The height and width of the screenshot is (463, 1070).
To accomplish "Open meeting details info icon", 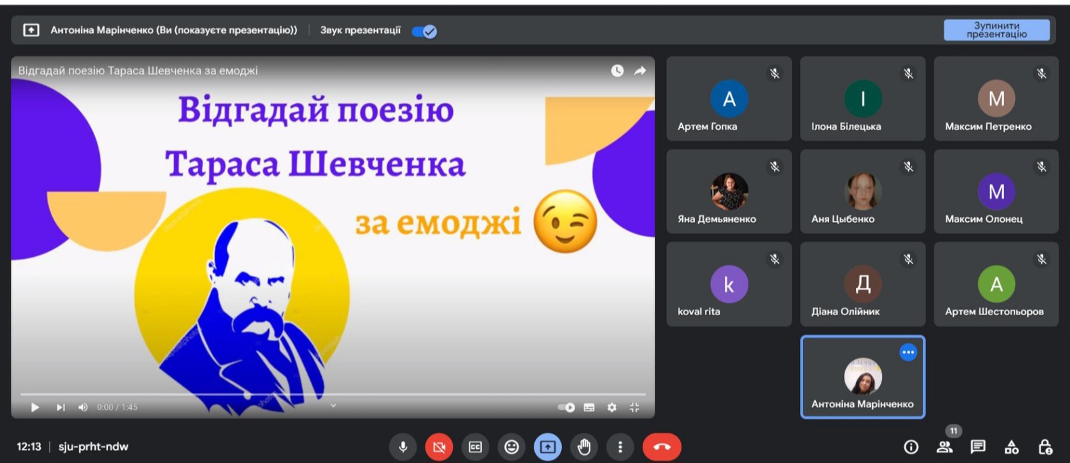I will pyautogui.click(x=911, y=447).
